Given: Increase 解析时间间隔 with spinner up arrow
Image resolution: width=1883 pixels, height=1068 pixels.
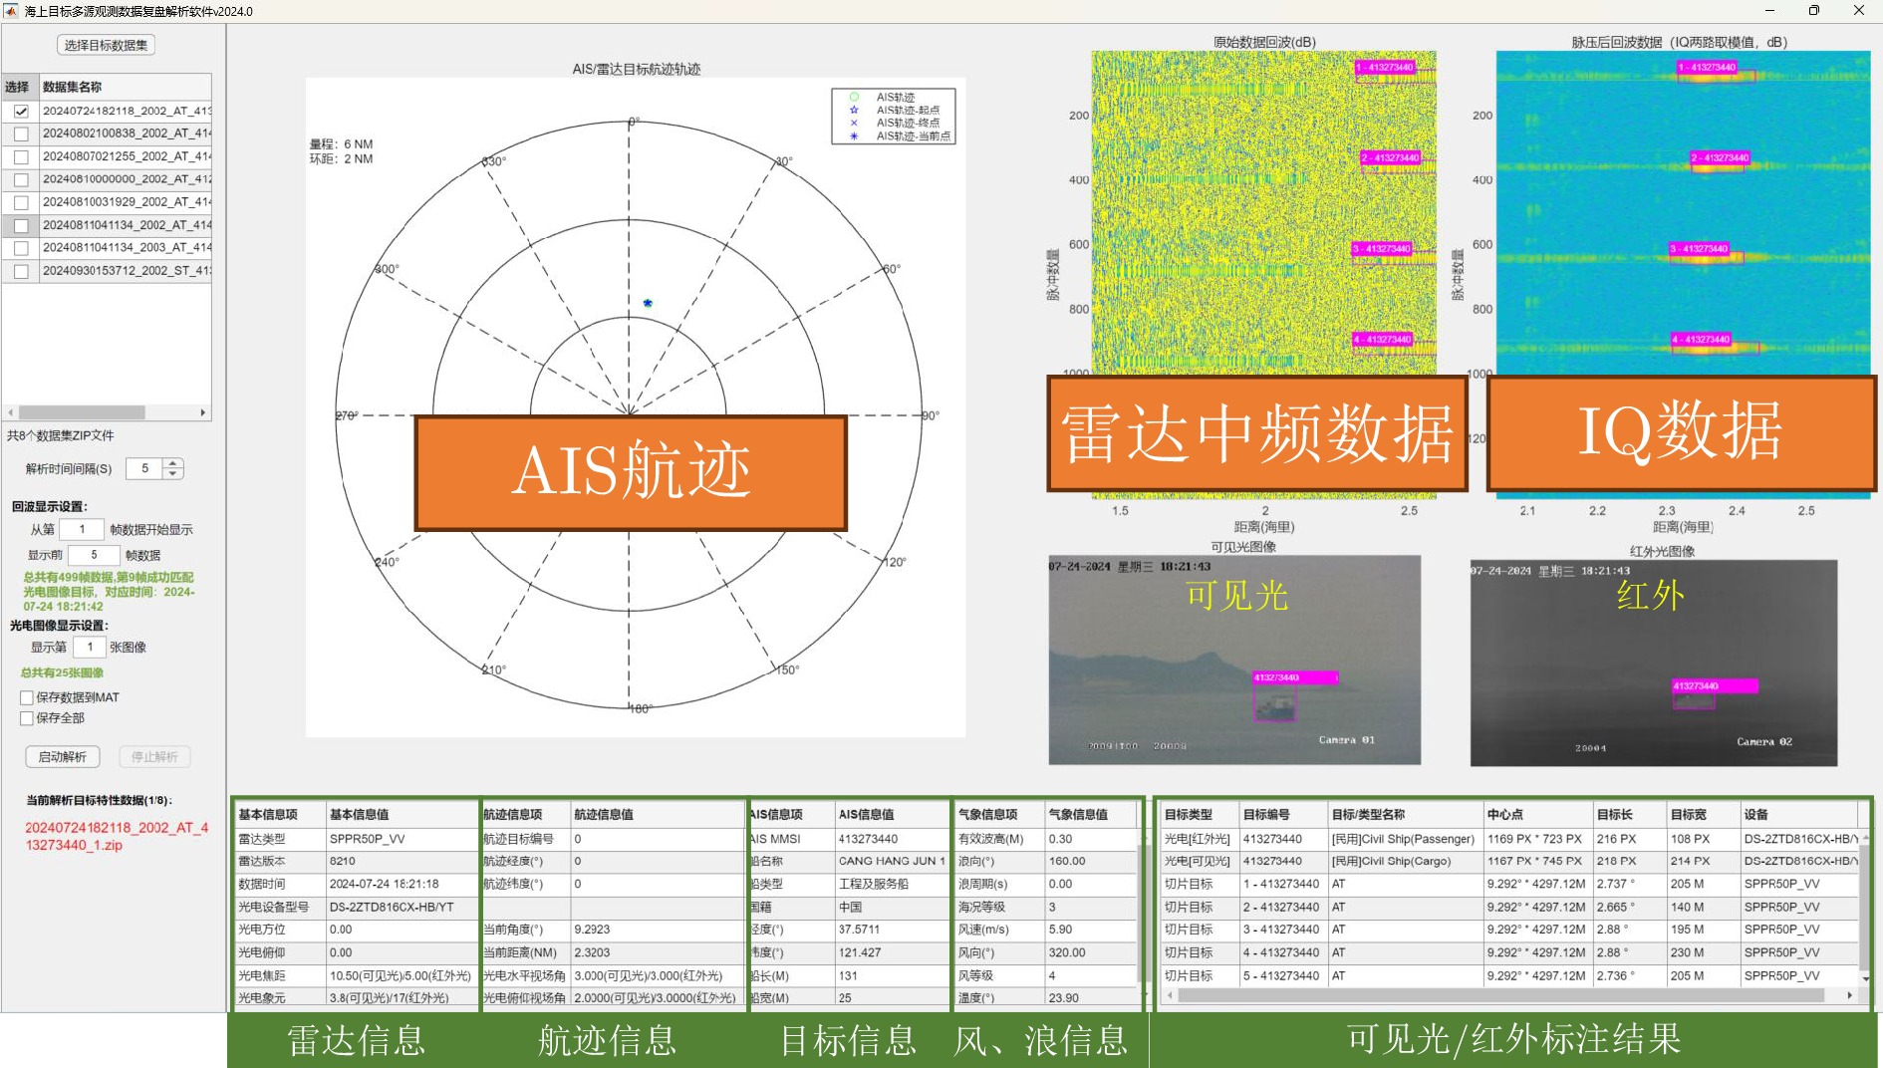Looking at the screenshot, I should pos(173,463).
